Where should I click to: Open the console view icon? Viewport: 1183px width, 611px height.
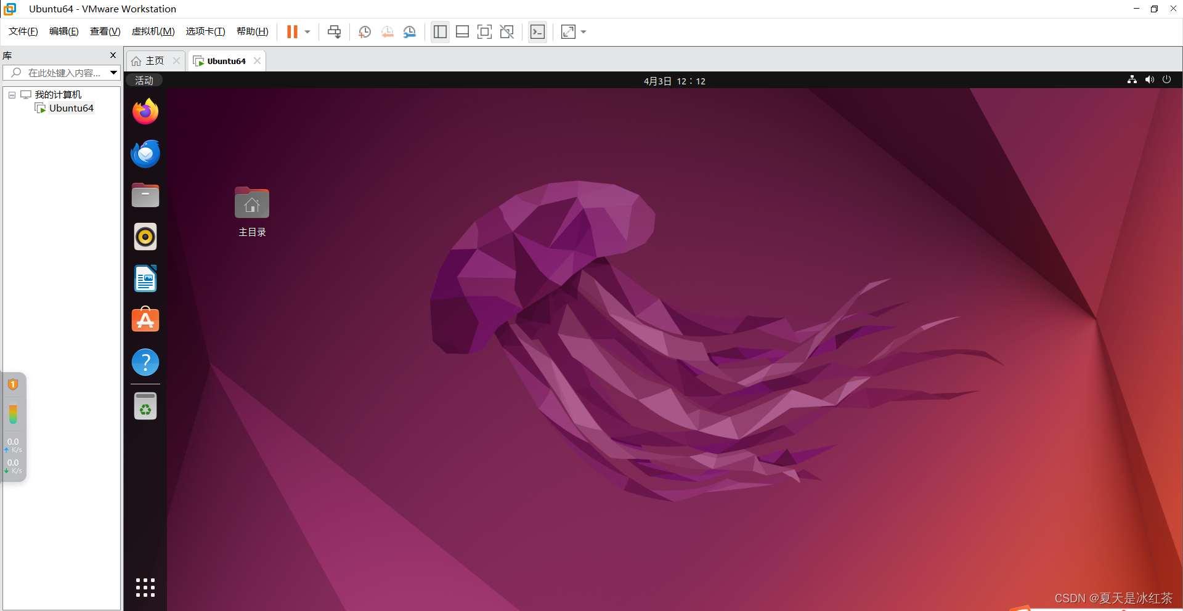click(x=537, y=32)
